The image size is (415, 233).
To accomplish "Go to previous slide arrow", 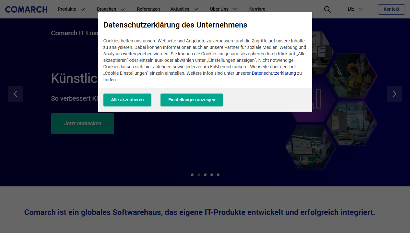I will [x=16, y=94].
